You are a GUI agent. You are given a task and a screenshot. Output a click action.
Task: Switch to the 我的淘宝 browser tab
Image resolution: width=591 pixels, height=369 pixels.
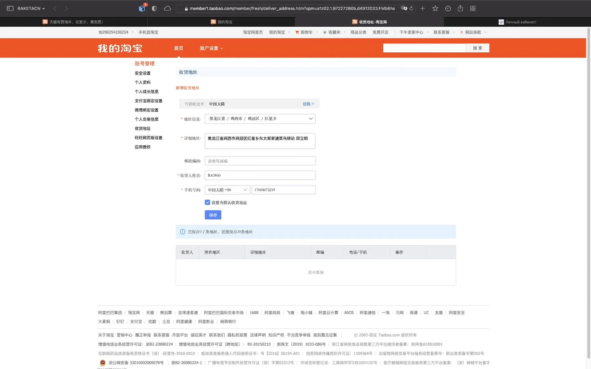[x=221, y=22]
